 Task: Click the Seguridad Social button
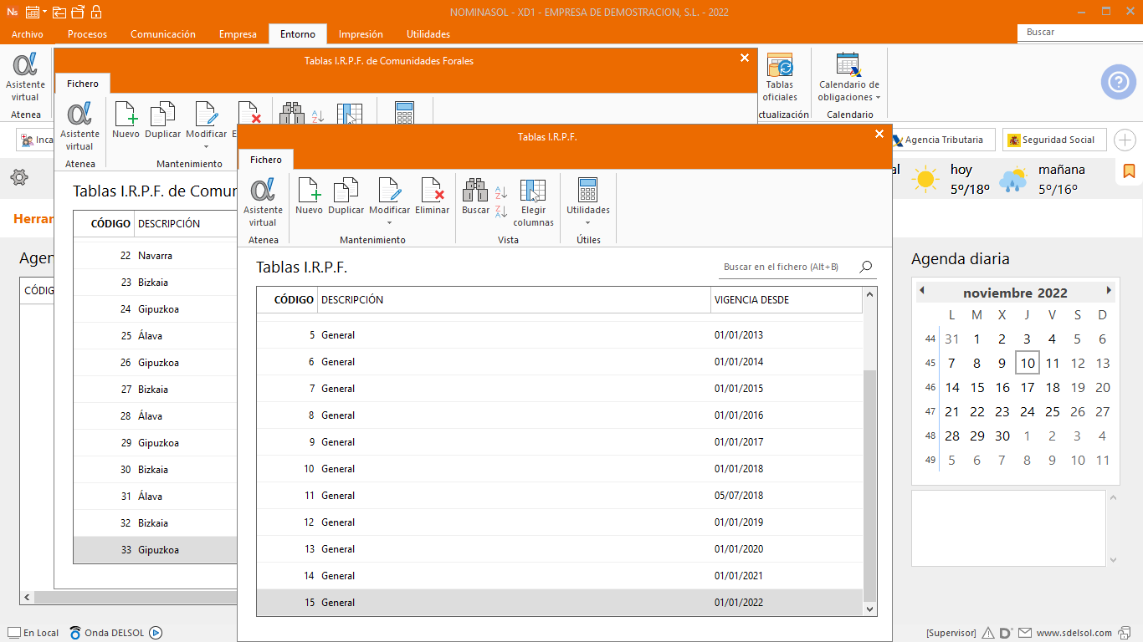pos(1054,140)
